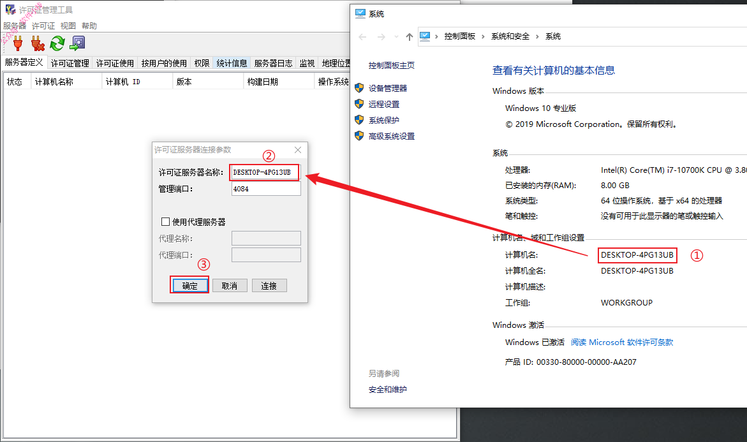Click the 管理端口 field showing 4084

(266, 189)
